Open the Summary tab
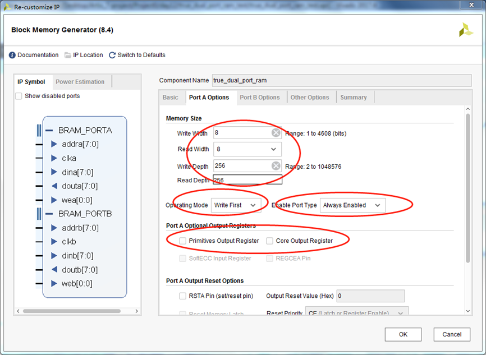This screenshot has height=355, width=486. (354, 97)
